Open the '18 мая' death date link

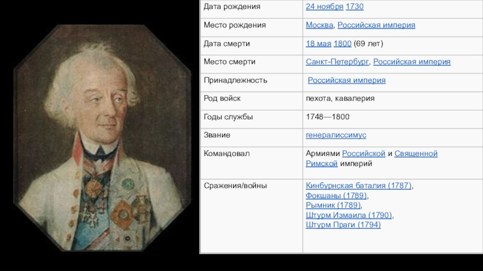(319, 43)
